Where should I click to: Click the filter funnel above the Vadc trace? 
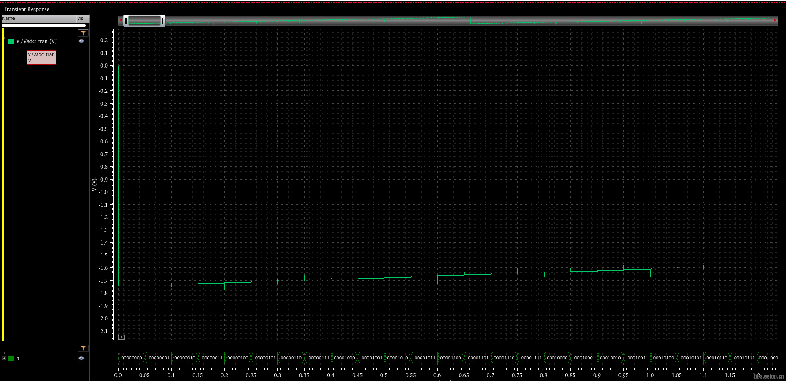(83, 33)
